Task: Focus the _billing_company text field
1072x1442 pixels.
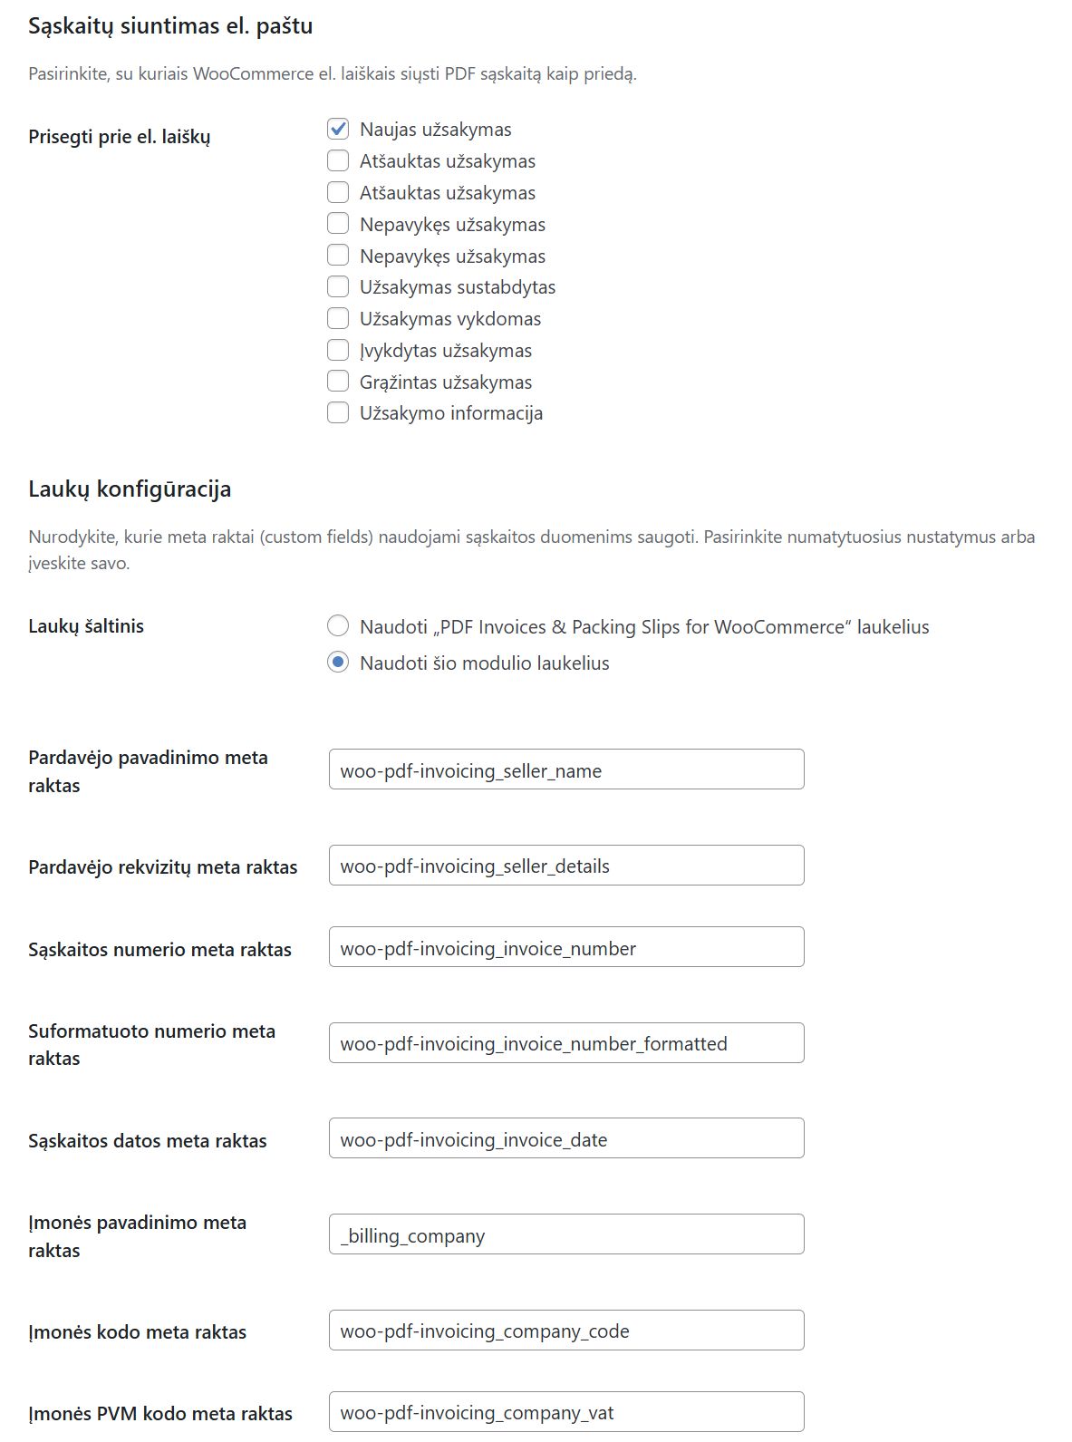Action: tap(566, 1234)
